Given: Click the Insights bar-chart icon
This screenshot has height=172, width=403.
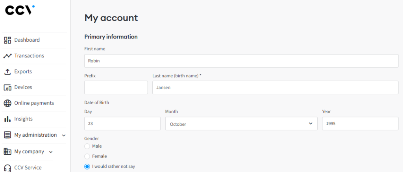Looking at the screenshot, I should (x=7, y=119).
